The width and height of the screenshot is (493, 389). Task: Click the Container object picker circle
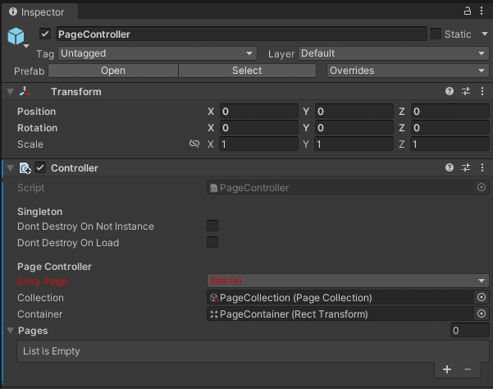482,313
